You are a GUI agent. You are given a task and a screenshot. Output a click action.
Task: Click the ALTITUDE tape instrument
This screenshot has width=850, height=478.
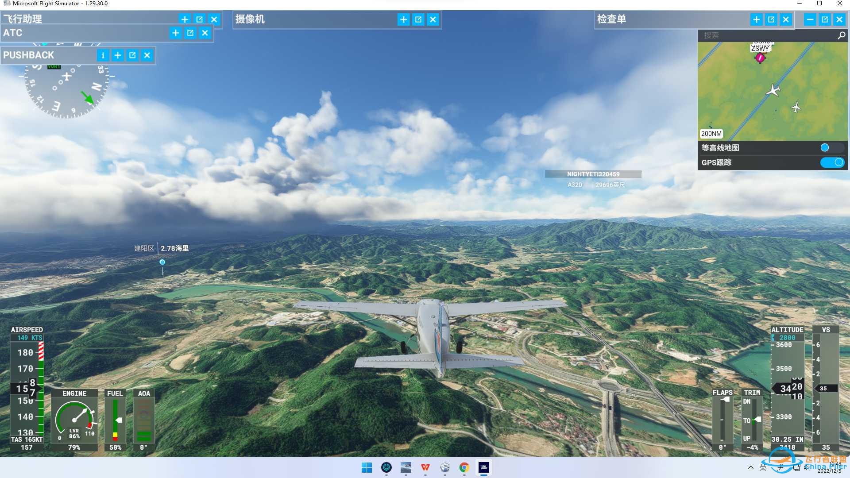(x=788, y=389)
